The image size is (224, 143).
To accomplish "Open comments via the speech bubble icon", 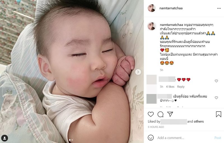I will coord(160,114).
